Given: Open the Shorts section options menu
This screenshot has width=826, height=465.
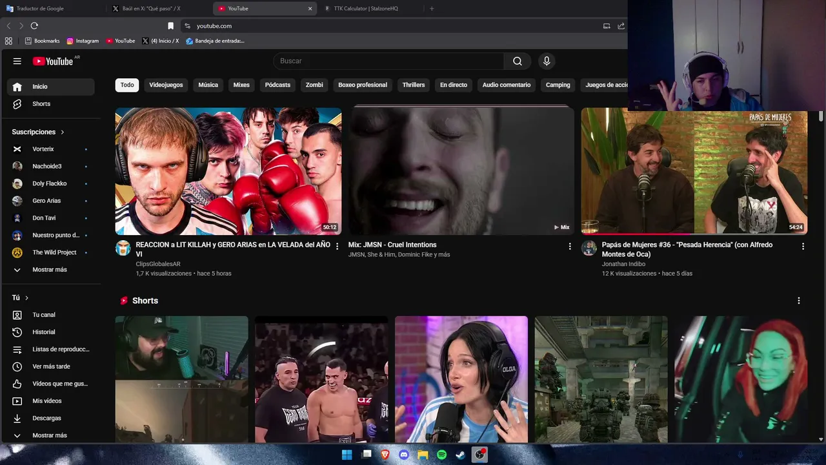Looking at the screenshot, I should (798, 301).
